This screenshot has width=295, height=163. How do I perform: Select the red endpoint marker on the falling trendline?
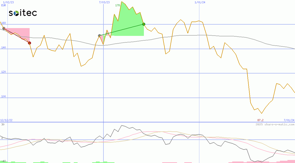click(x=30, y=43)
